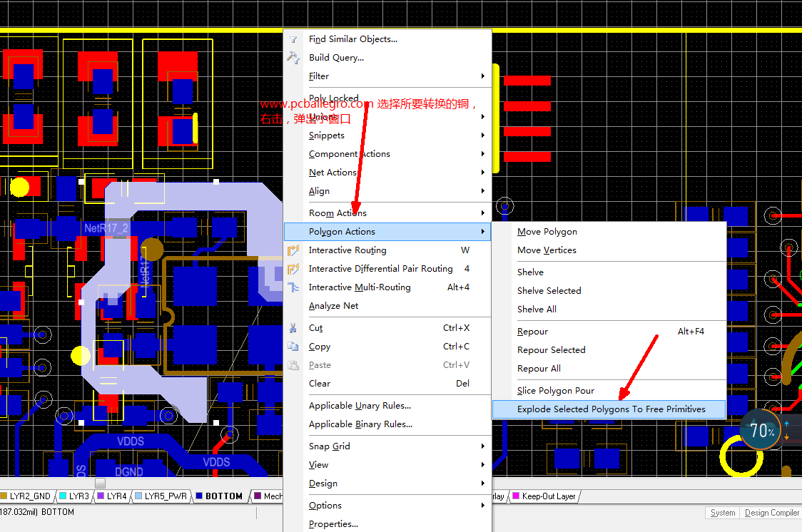This screenshot has height=532, width=802.
Task: Open the Options submenu
Action: [x=387, y=506]
